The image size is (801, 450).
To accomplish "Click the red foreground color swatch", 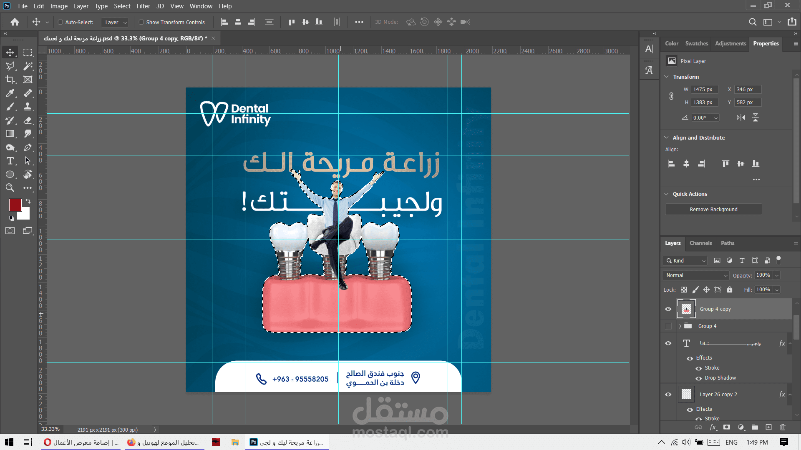I will click(x=15, y=205).
